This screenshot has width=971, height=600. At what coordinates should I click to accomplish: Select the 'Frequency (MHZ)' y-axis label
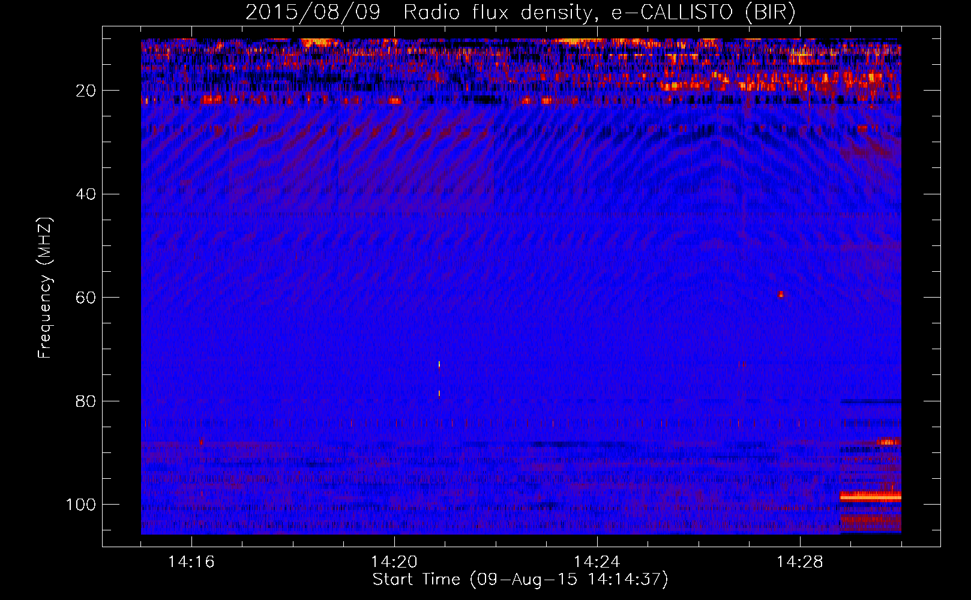click(45, 287)
